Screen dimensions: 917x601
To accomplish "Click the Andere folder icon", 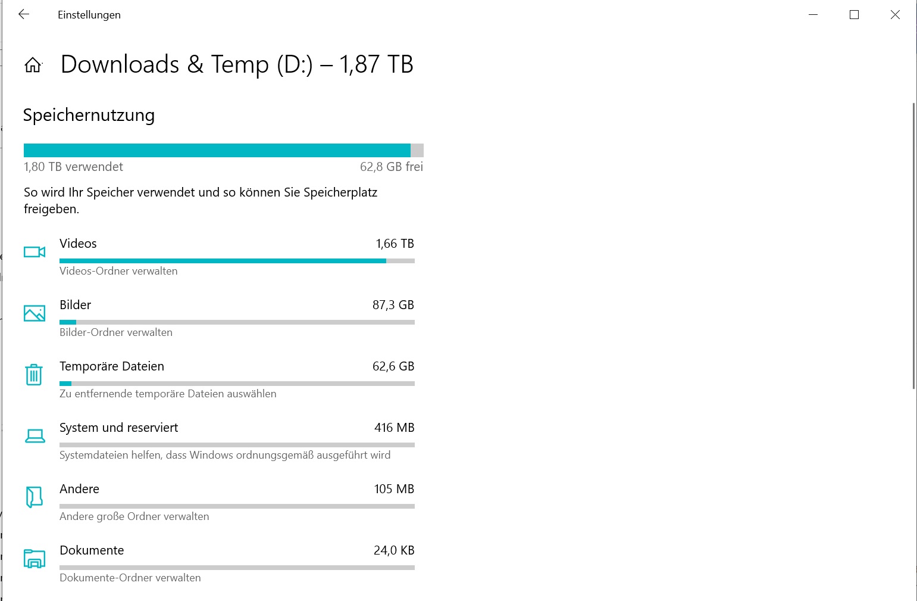I will [35, 497].
